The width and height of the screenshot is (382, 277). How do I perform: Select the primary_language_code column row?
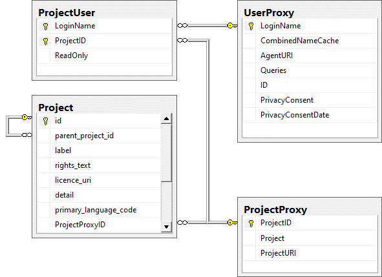[x=99, y=210]
